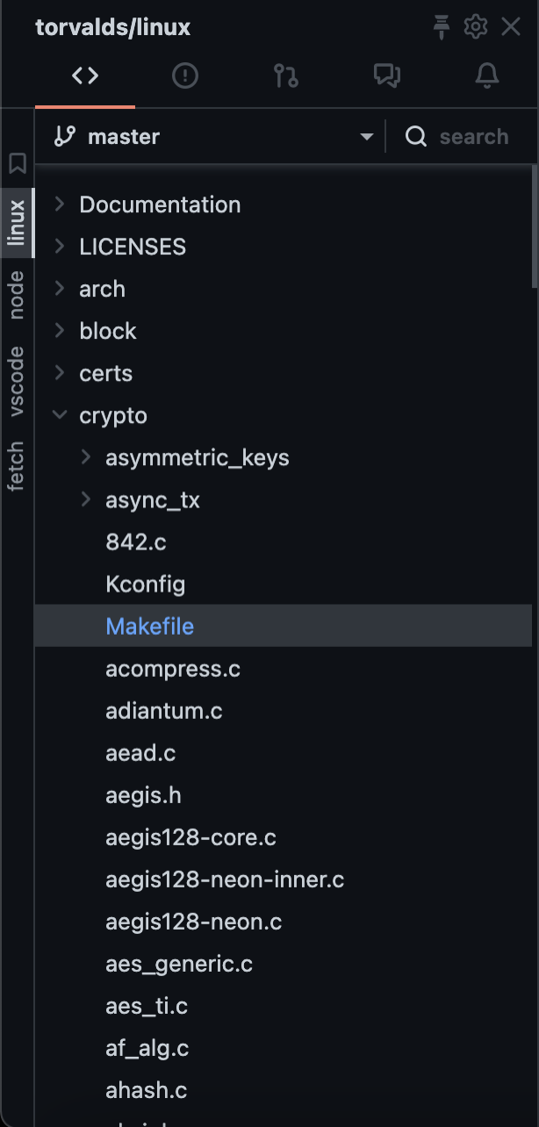Viewport: 539px width, 1127px height.
Task: Click the file tree vertical scrollbar
Action: coord(535,228)
